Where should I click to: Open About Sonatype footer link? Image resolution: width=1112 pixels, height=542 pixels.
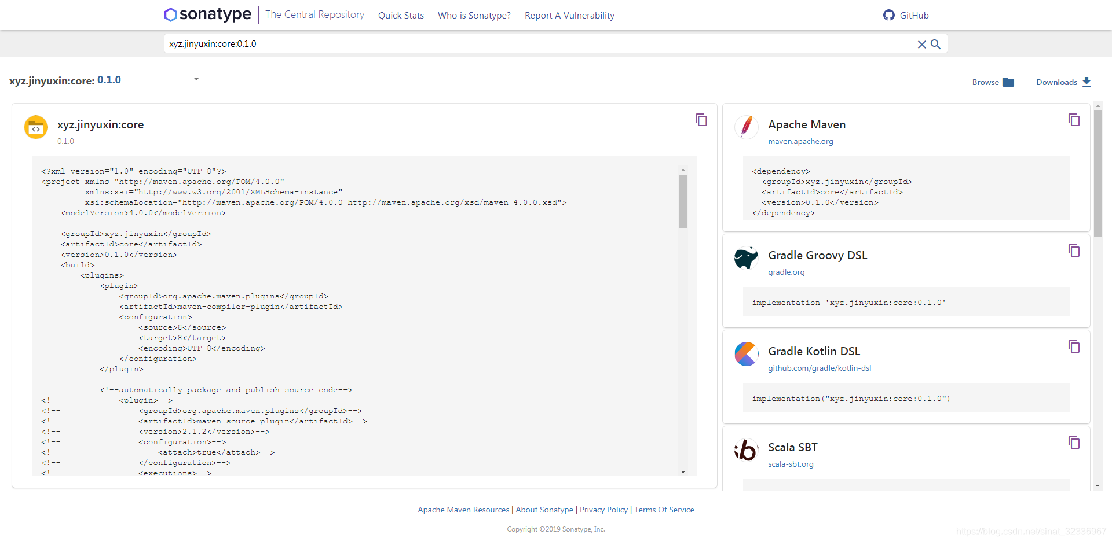coord(544,510)
